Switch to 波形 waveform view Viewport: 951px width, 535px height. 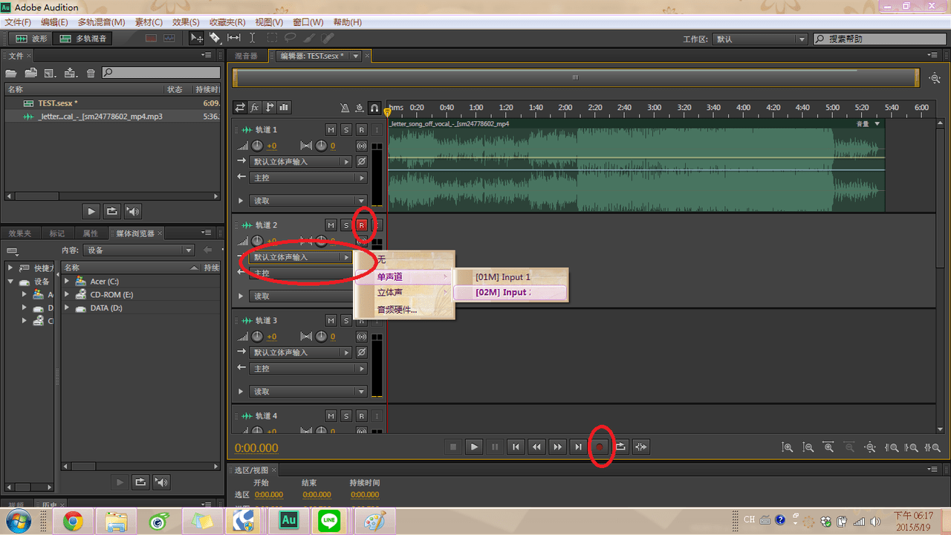coord(31,38)
